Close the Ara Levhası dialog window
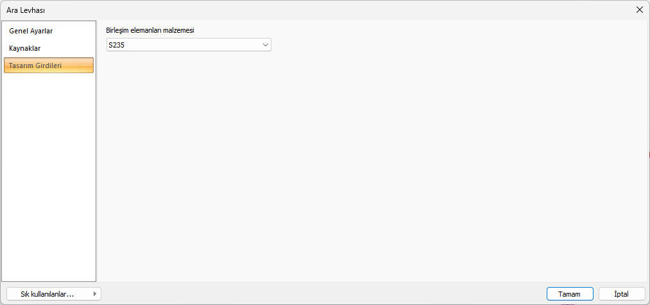 point(639,10)
